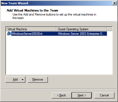
Task: Click the Windows Server 2003 Enterprise cell
Action: pyautogui.click(x=81, y=34)
